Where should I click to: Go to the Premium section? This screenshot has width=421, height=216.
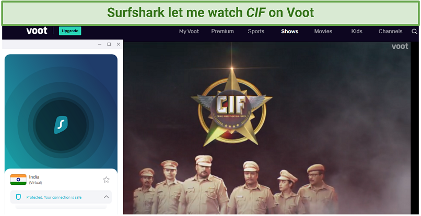pyautogui.click(x=223, y=31)
